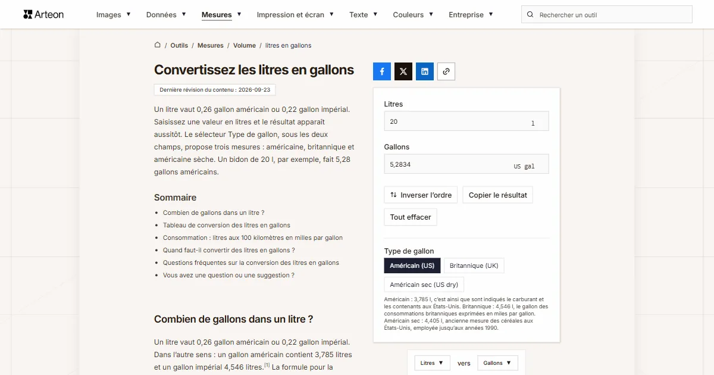Click Copier le résultat button
This screenshot has width=714, height=375.
(x=498, y=195)
